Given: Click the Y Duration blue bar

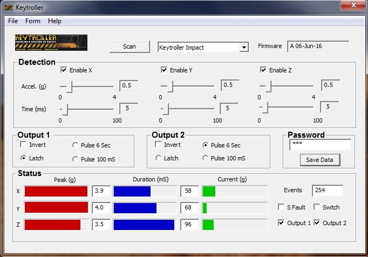Looking at the screenshot, I should point(135,208).
